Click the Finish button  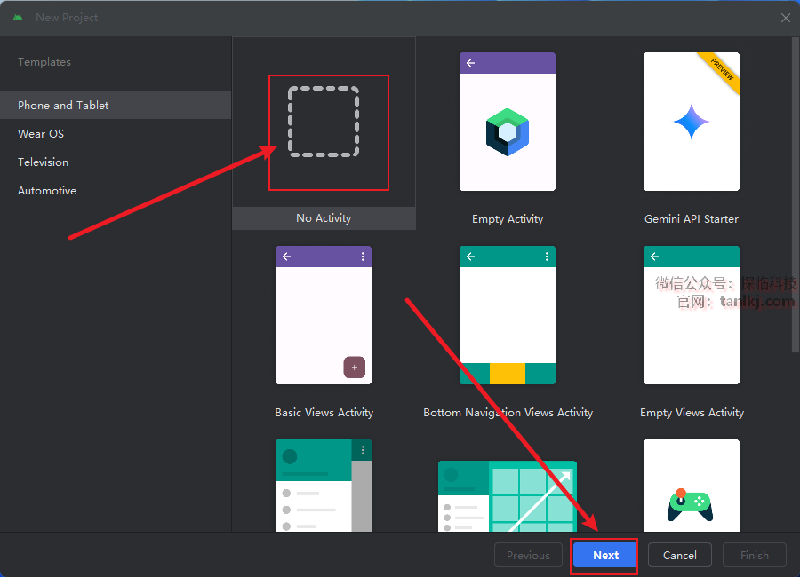coord(754,555)
